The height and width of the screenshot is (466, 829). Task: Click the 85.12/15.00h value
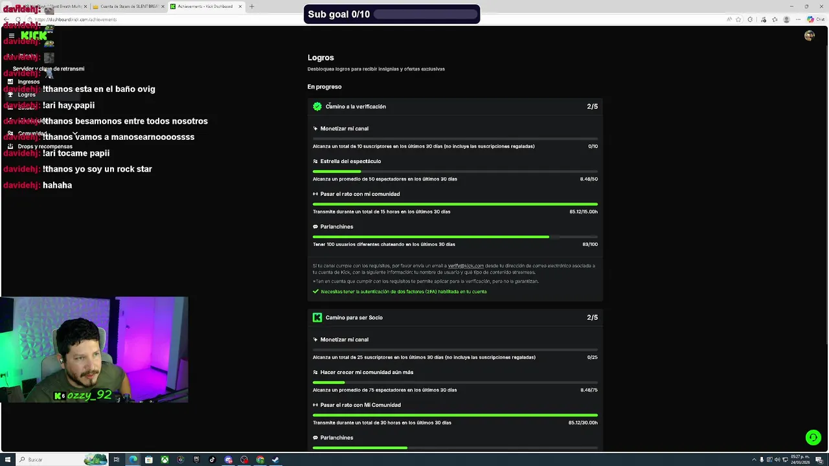pyautogui.click(x=584, y=212)
